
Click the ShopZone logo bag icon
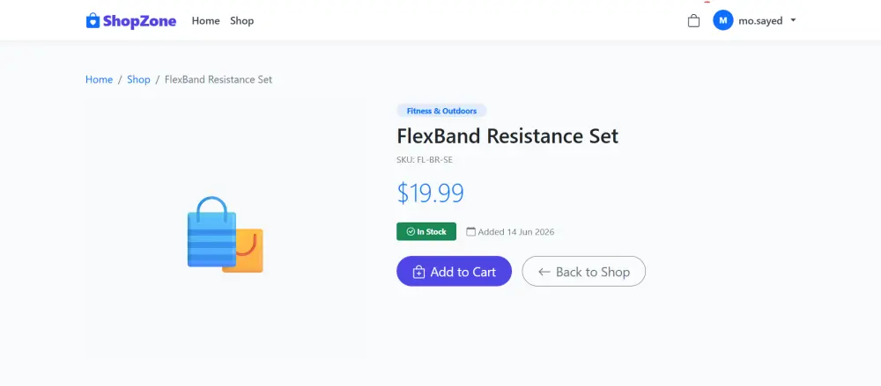click(x=93, y=21)
